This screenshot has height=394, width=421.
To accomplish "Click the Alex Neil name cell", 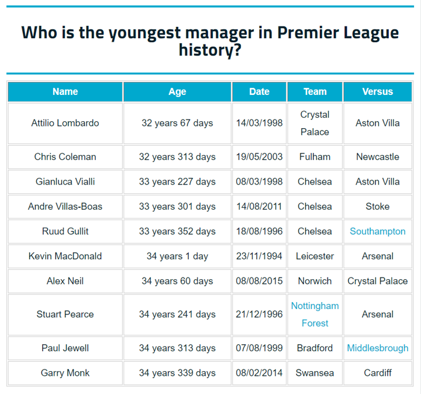I will click(x=65, y=281).
